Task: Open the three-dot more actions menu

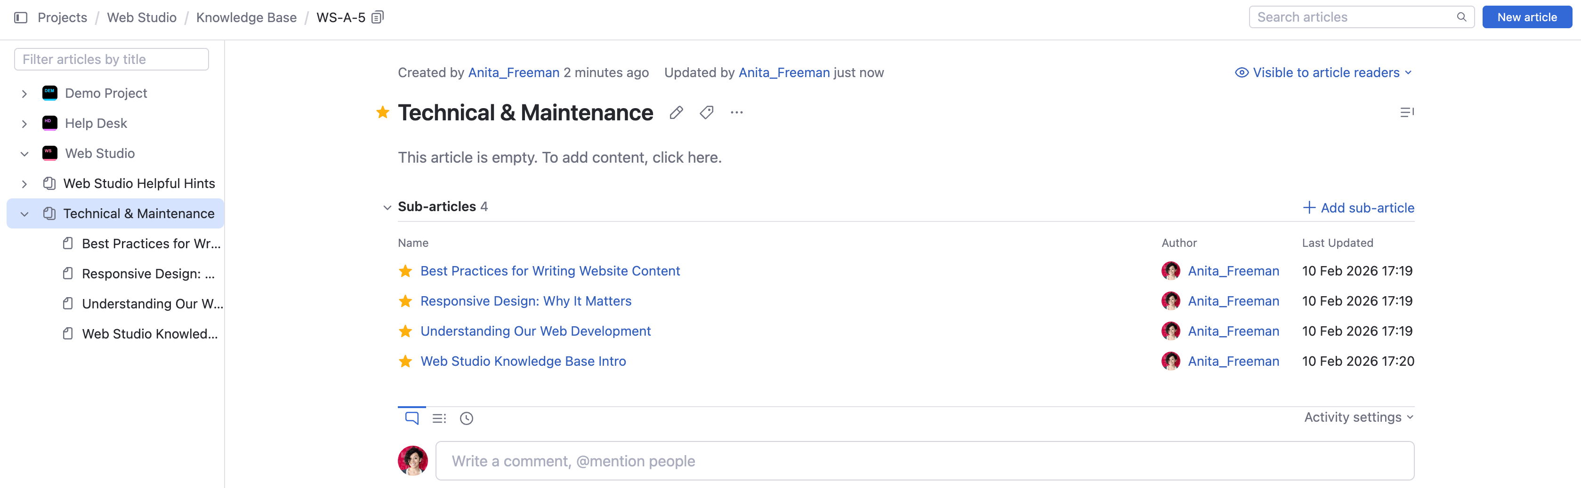Action: tap(736, 113)
